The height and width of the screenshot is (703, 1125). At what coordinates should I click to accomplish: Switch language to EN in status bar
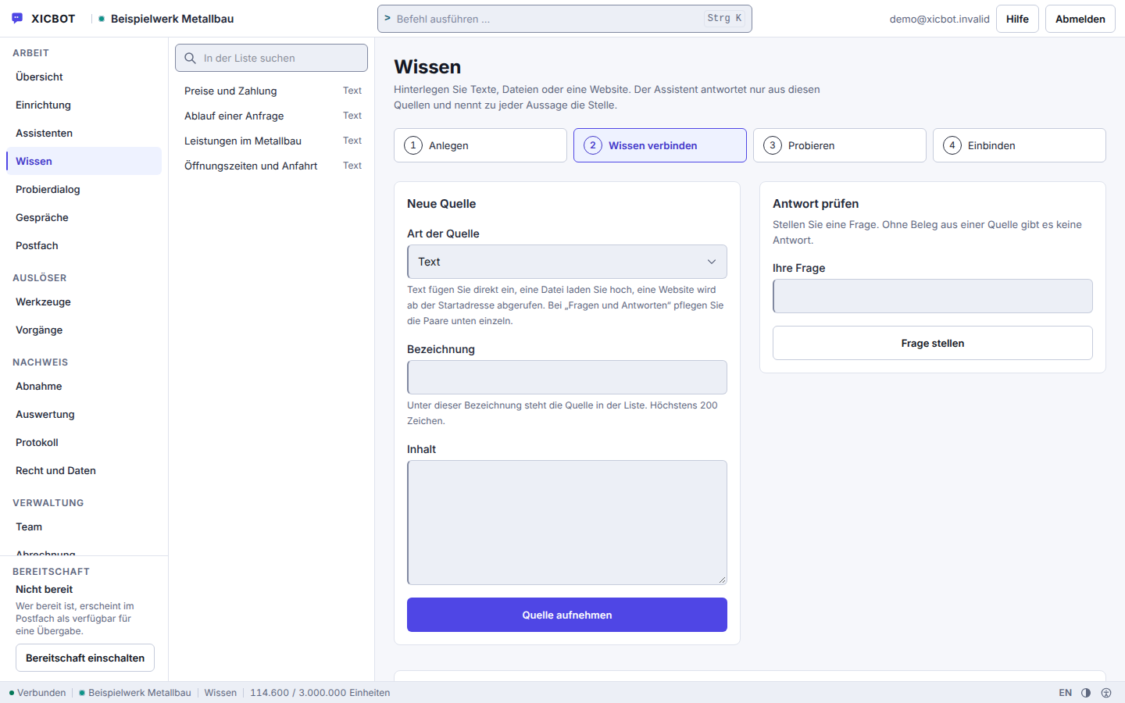coord(1065,693)
